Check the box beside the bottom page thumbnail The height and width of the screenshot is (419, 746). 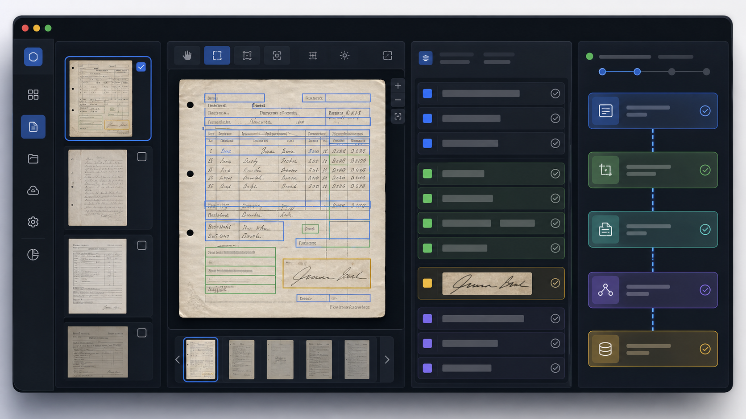pyautogui.click(x=142, y=333)
